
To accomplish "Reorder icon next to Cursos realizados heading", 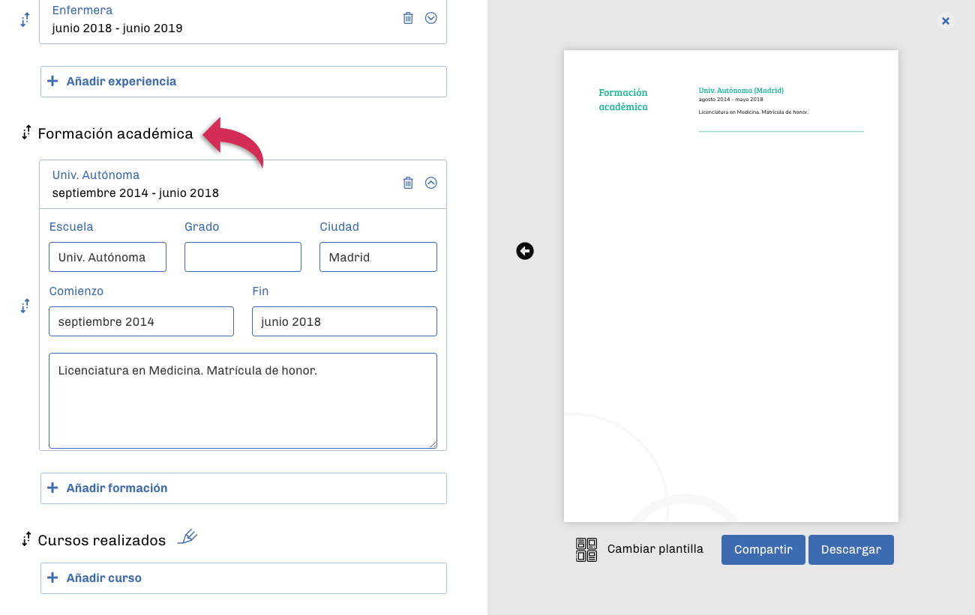I will (26, 539).
